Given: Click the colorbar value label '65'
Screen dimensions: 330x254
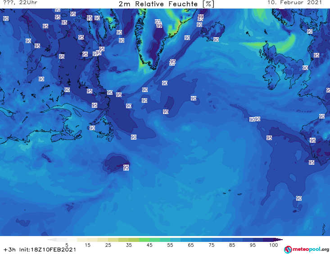Looking at the screenshot, I should pyautogui.click(x=191, y=245).
